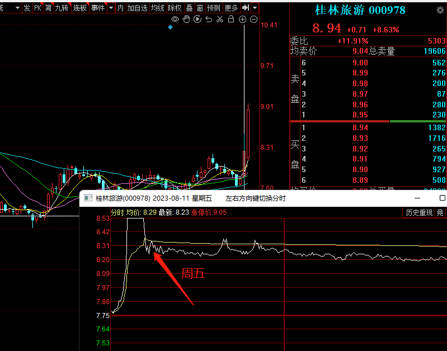Open the dropdown arrow next to 事件
Viewport: 447px width, 351px height.
111,8
